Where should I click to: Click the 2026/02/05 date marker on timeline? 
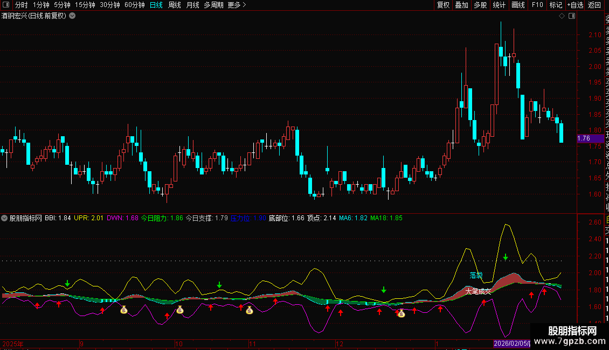512,344
